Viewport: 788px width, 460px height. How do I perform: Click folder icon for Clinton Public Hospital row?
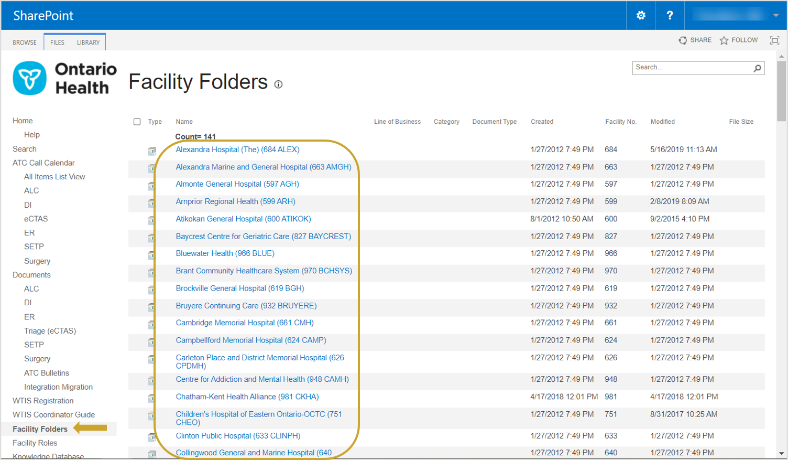click(x=152, y=436)
